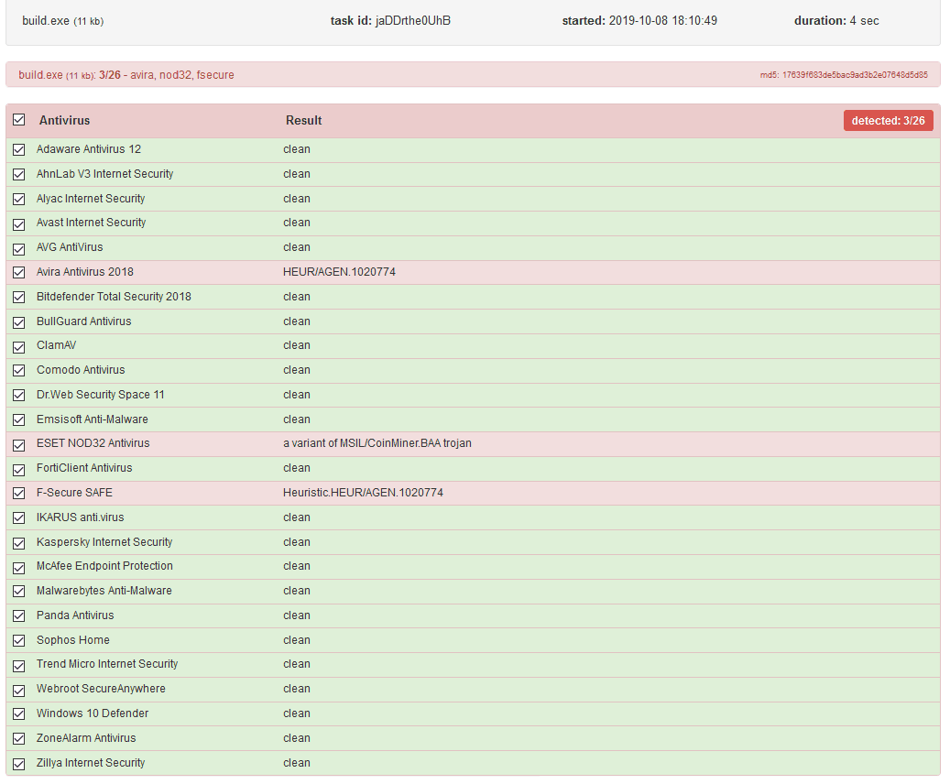
Task: Click the Bitdefender Total Security 2018 row label
Action: pos(114,297)
